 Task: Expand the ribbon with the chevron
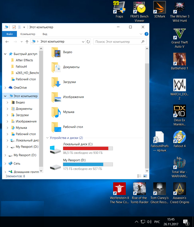141,34
